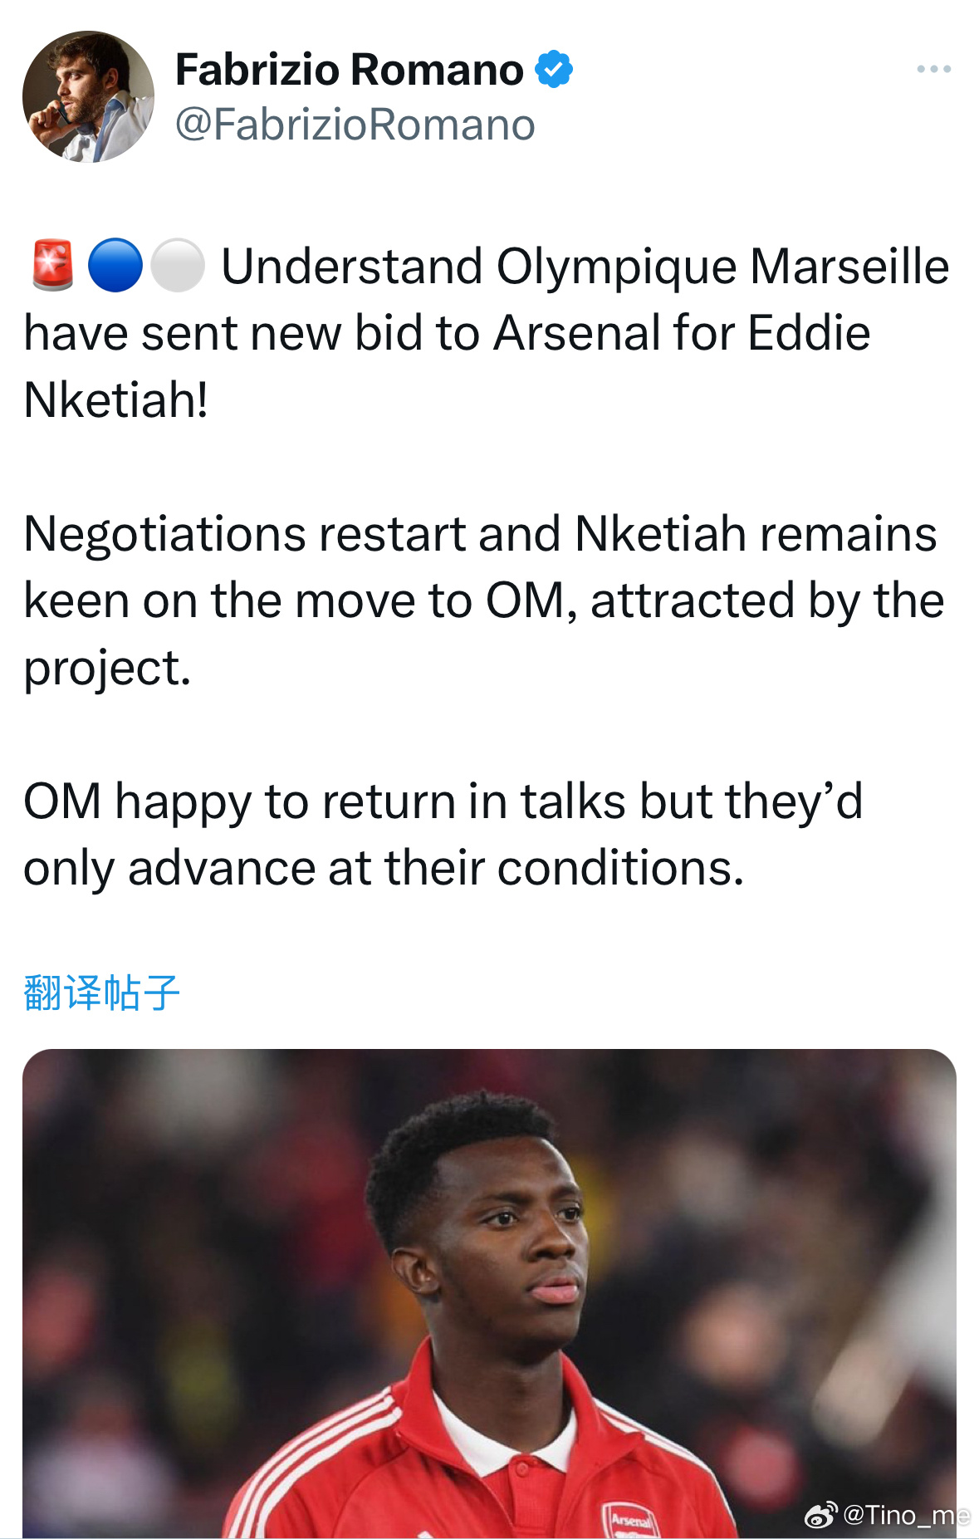
Task: Tap the 翻译帖子 translate link
Action: pos(101,993)
